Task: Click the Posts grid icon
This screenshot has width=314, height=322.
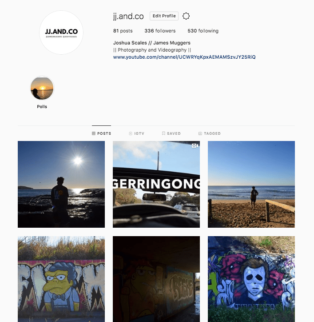Action: [94, 133]
